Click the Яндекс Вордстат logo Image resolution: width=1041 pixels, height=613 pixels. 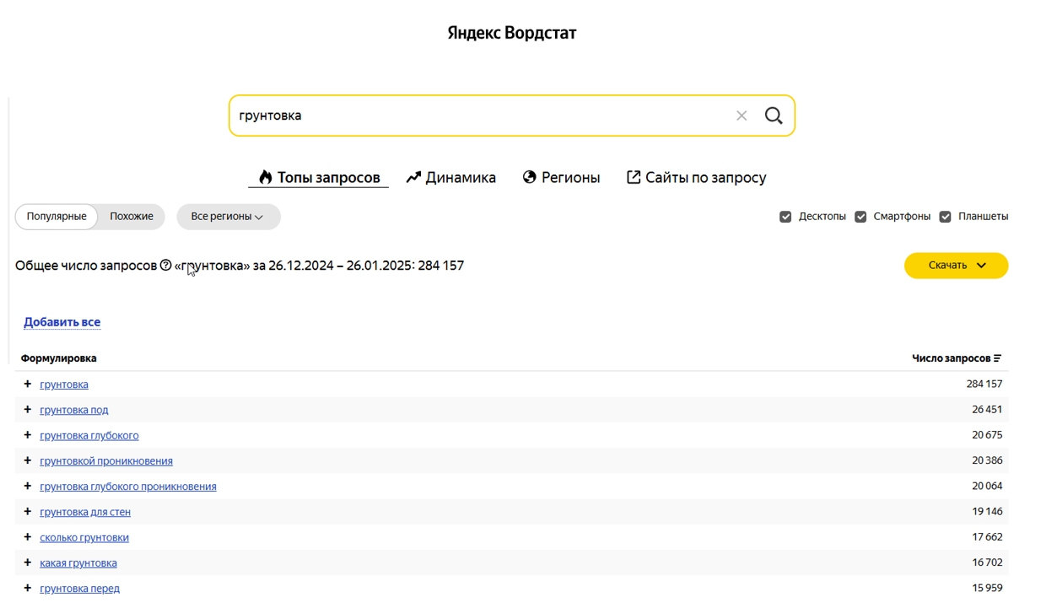pyautogui.click(x=512, y=34)
